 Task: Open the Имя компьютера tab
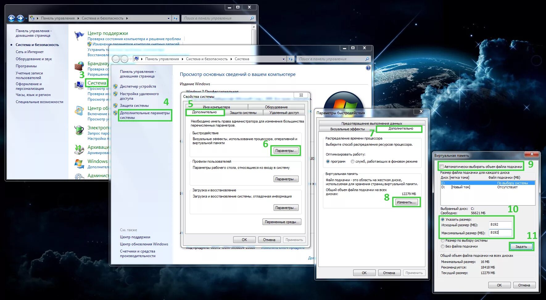(x=217, y=107)
